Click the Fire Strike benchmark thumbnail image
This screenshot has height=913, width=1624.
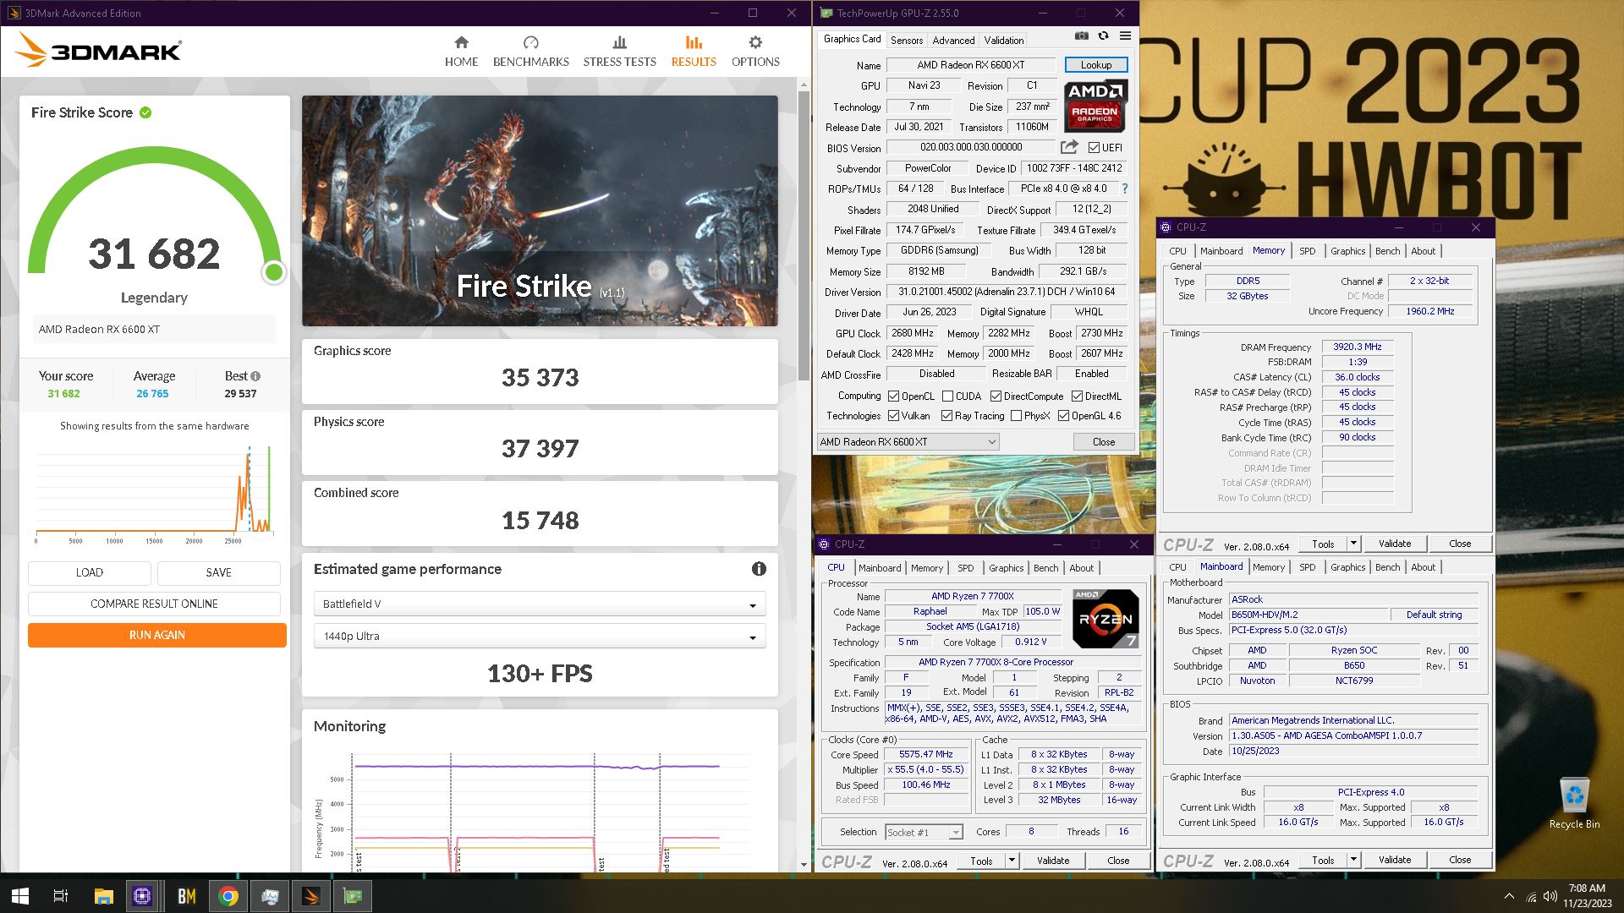[x=540, y=210]
